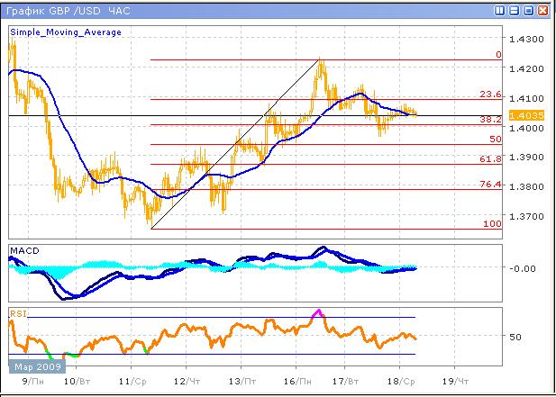Click the vertical split icon in title bar
The width and height of the screenshot is (556, 397).
[x=499, y=12]
